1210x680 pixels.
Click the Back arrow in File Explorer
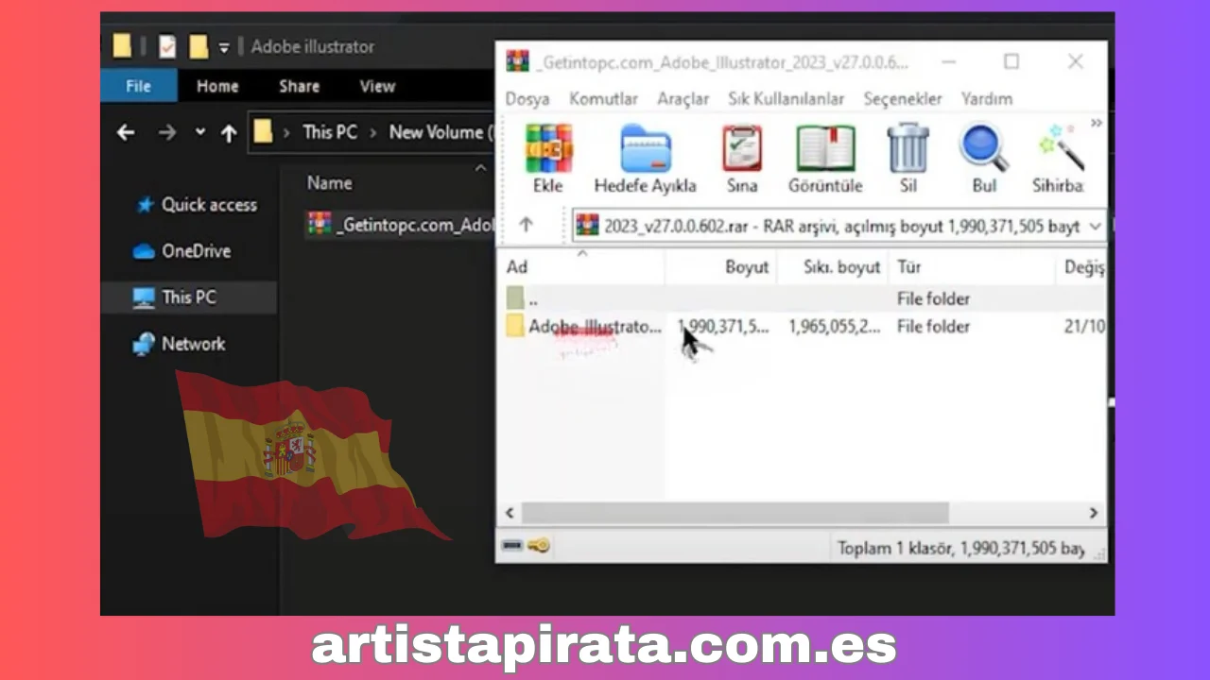tap(126, 133)
